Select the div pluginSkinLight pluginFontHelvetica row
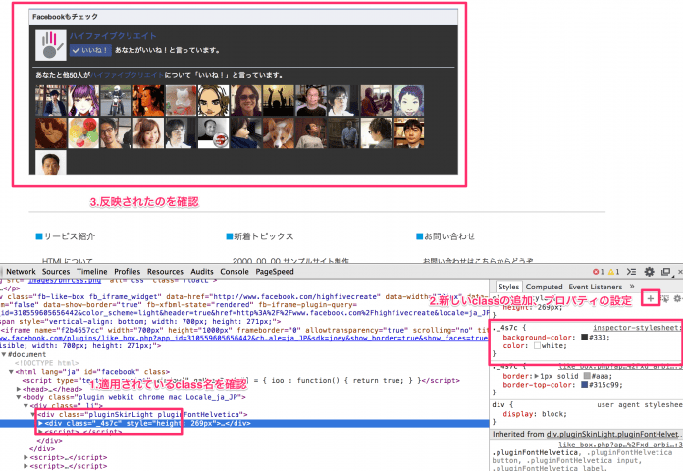This screenshot has height=471, width=683. [x=143, y=414]
